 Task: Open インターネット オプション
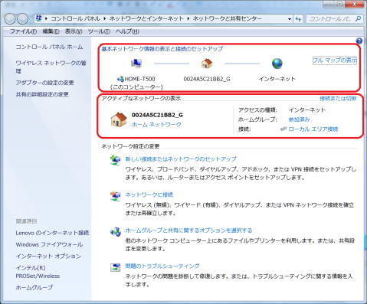[48, 256]
